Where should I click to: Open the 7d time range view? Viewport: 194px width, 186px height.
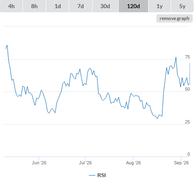point(81,6)
